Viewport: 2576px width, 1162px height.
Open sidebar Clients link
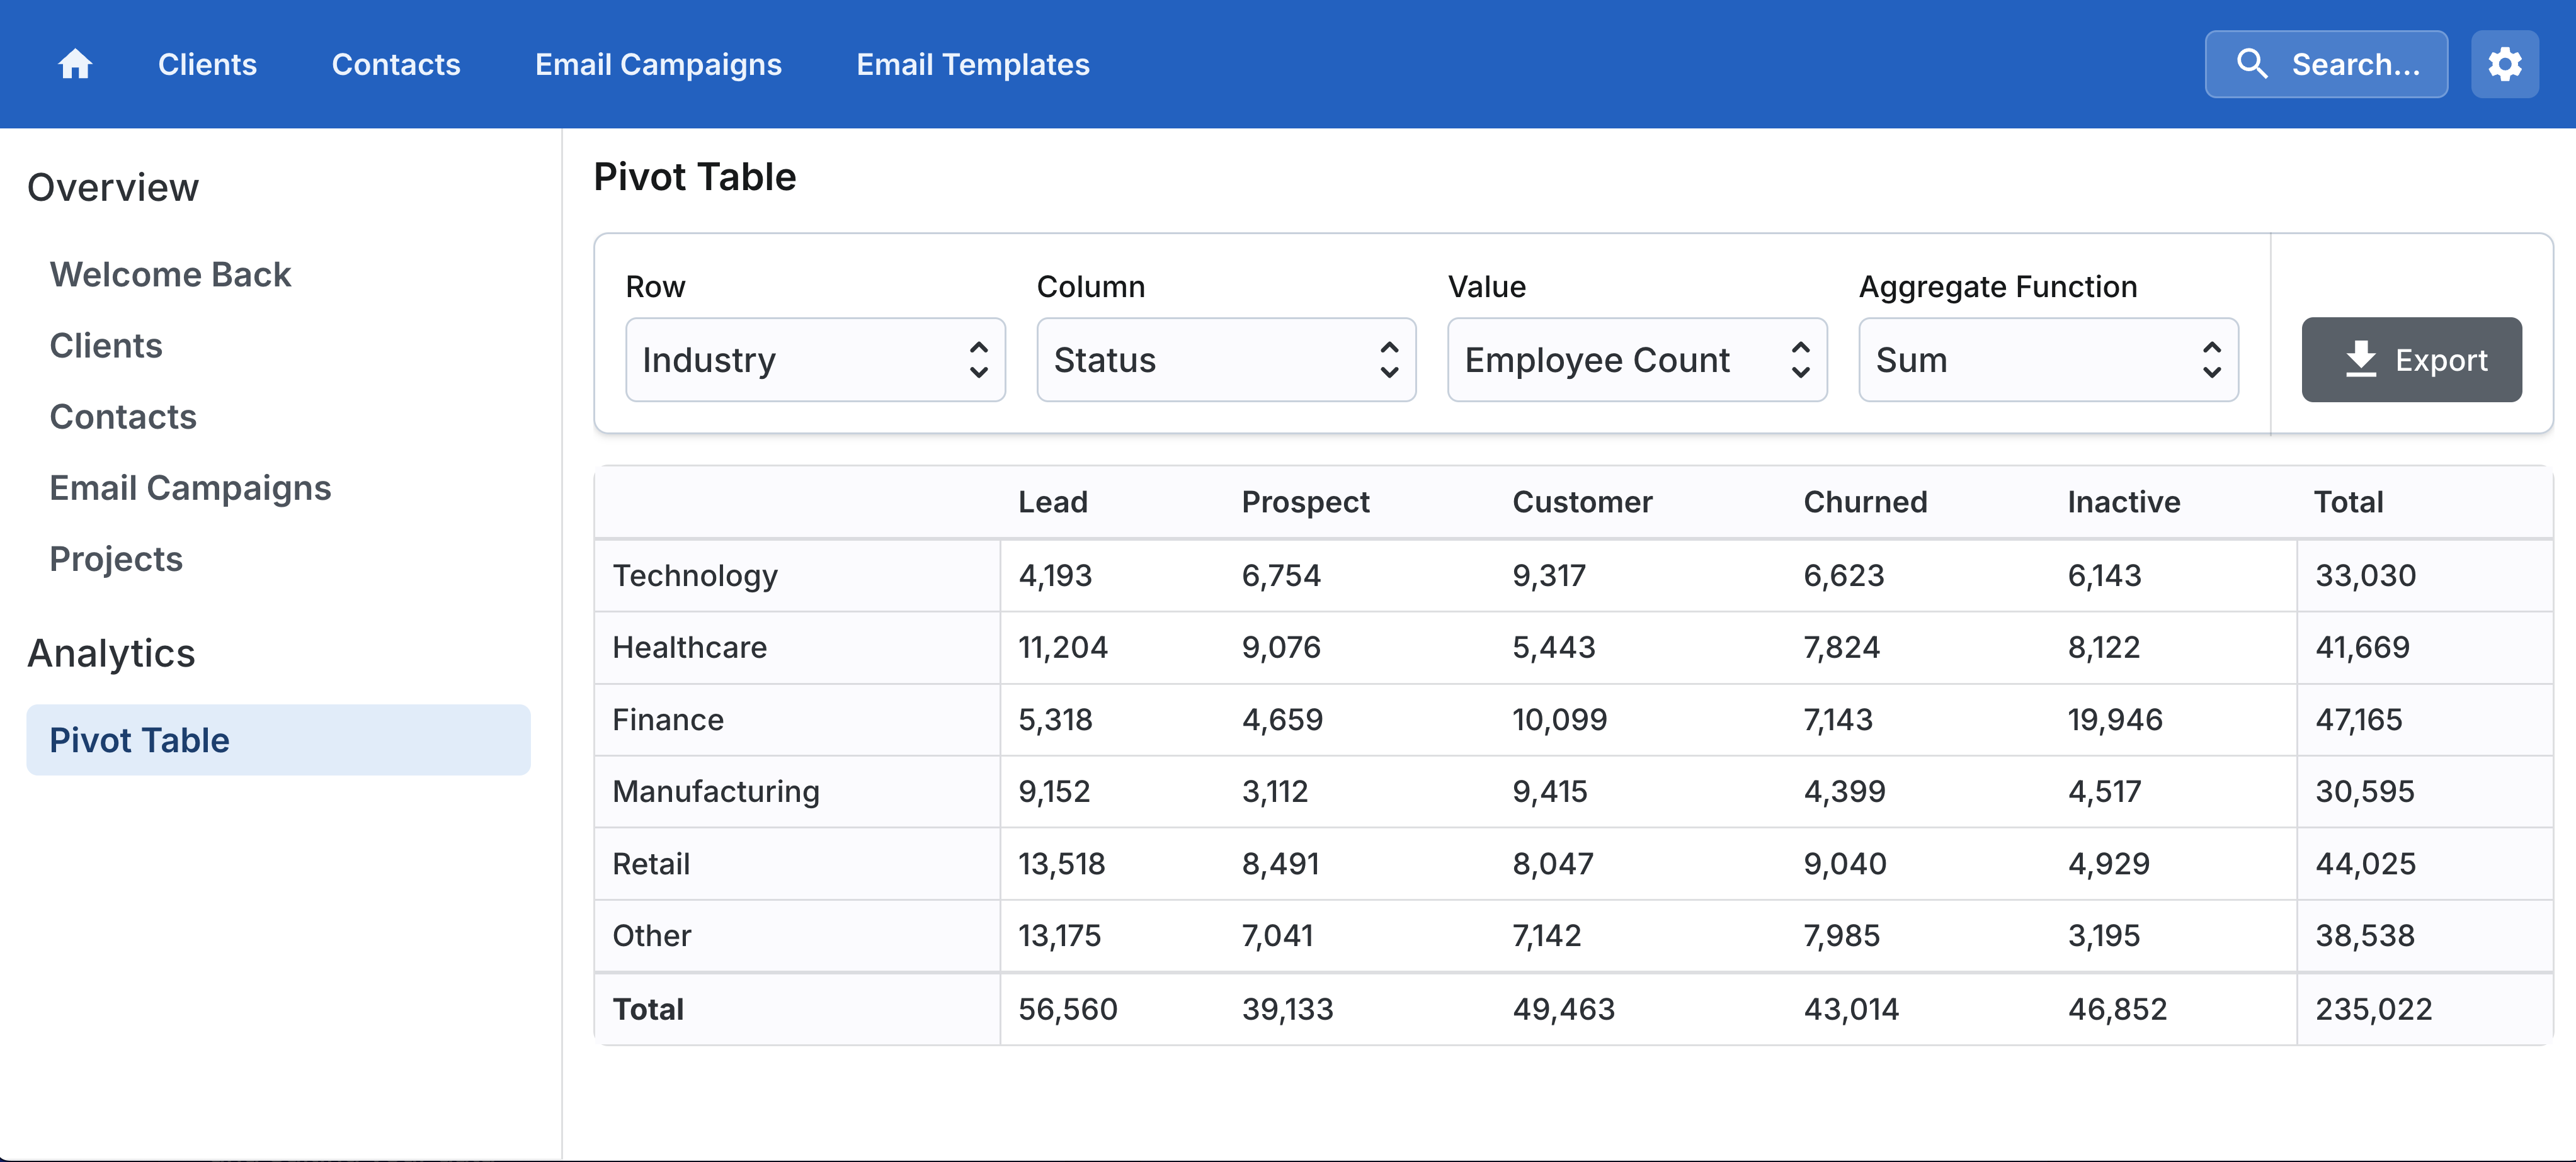point(106,346)
